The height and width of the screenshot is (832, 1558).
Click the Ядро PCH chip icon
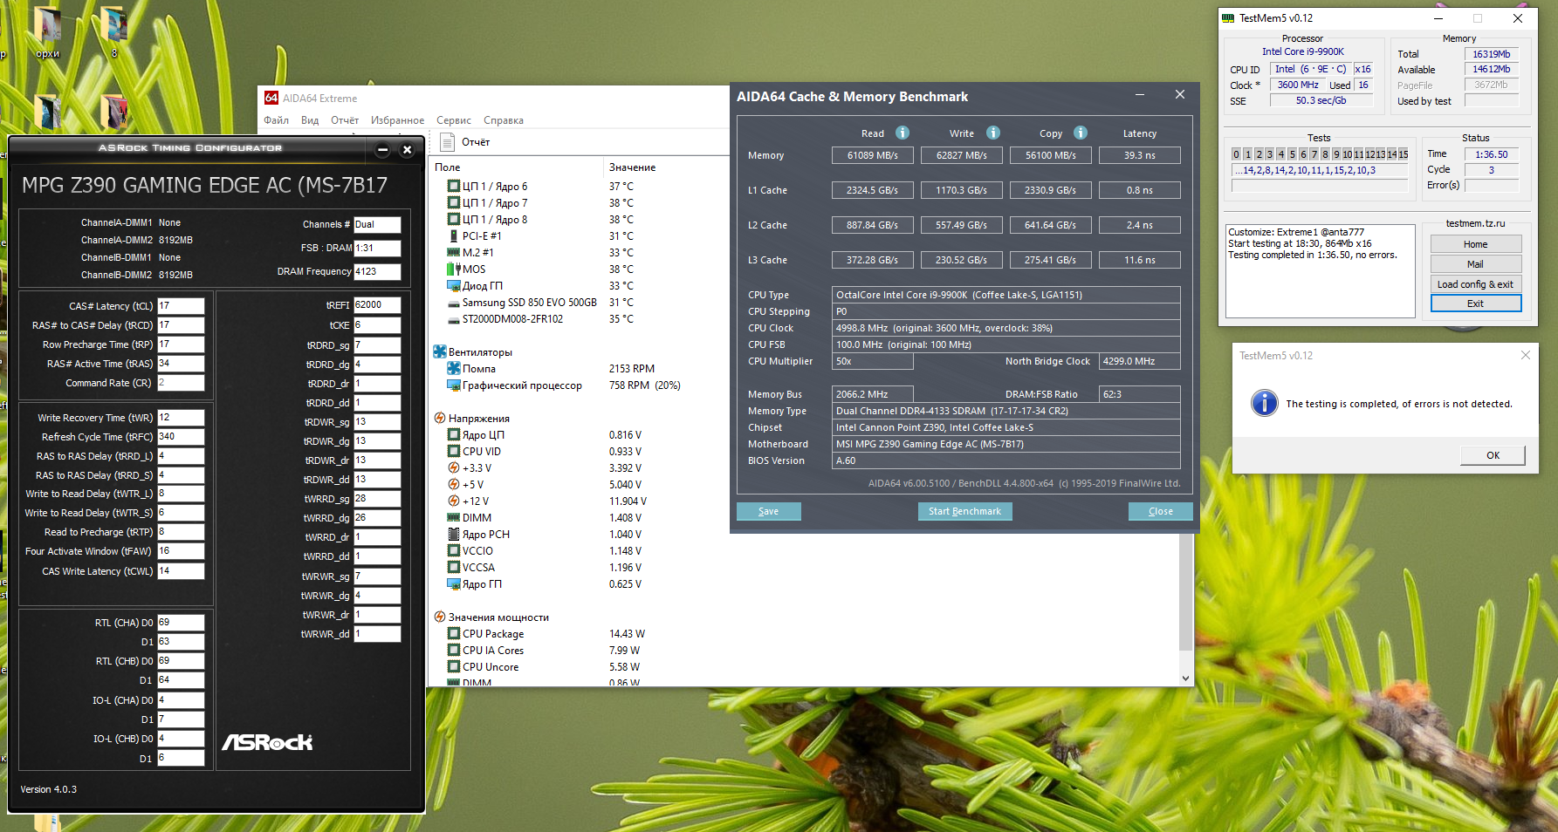coord(454,534)
